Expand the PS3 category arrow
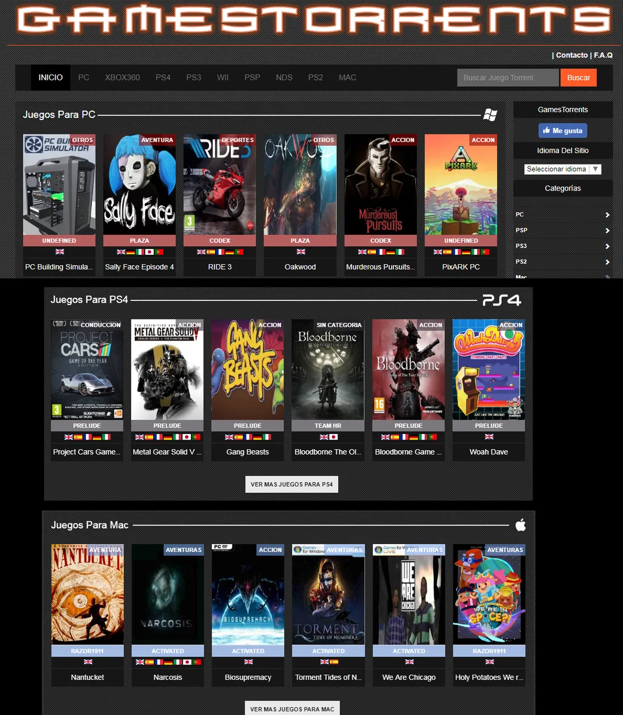 tap(607, 246)
